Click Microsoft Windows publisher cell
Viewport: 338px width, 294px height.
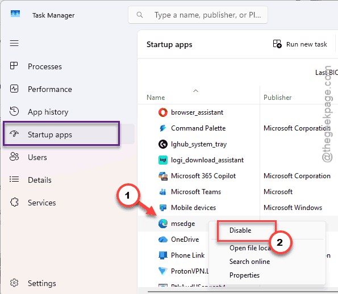(293, 208)
